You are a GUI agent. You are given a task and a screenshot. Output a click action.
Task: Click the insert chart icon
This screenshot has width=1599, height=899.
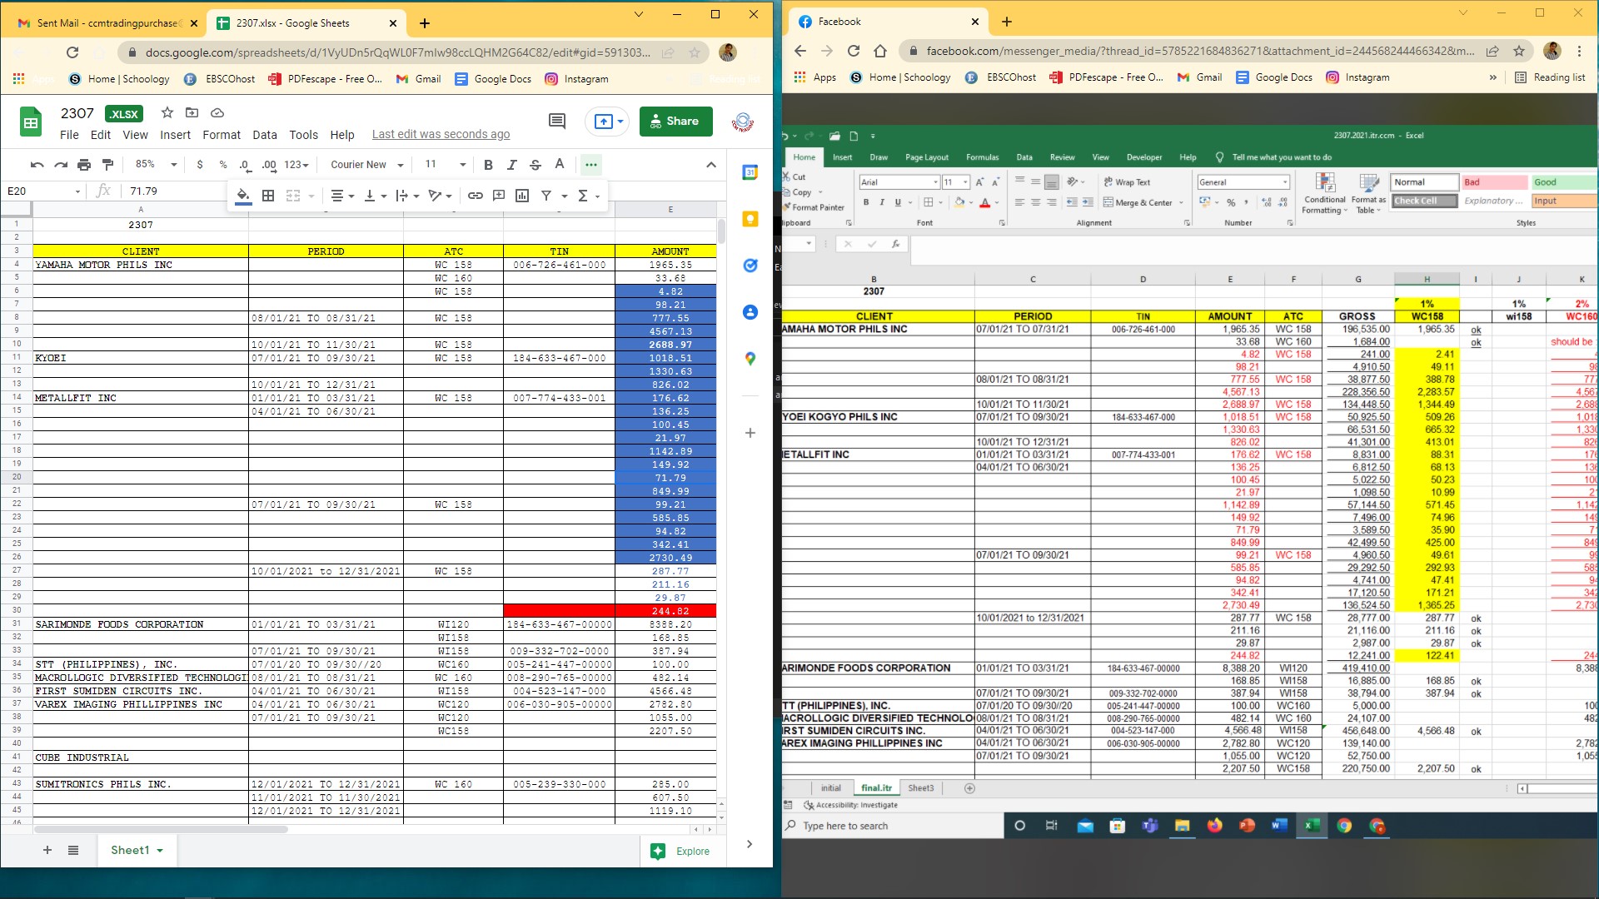(522, 196)
